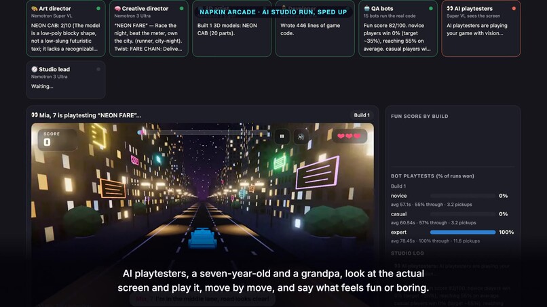Click the icon button beside the pause button
This screenshot has width=547, height=307.
pos(301,136)
